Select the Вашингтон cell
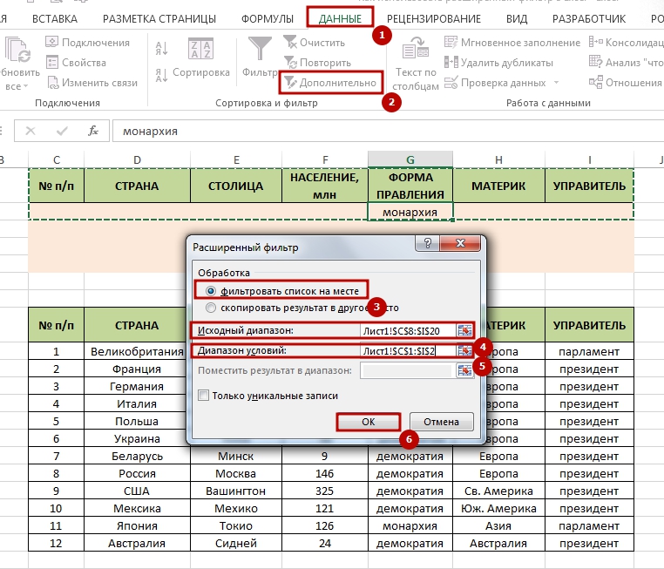 236,491
